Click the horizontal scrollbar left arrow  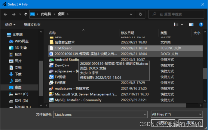click(x=47, y=105)
